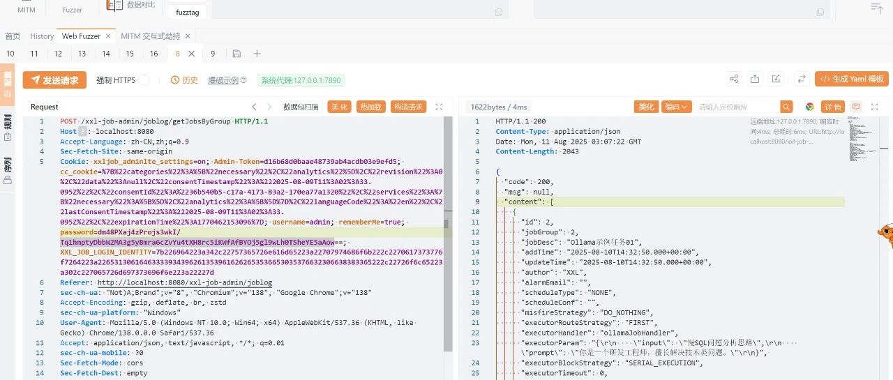Image resolution: width=893 pixels, height=380 pixels.
Task: Click the 请输入定位响应 search field
Action: pyautogui.click(x=737, y=107)
